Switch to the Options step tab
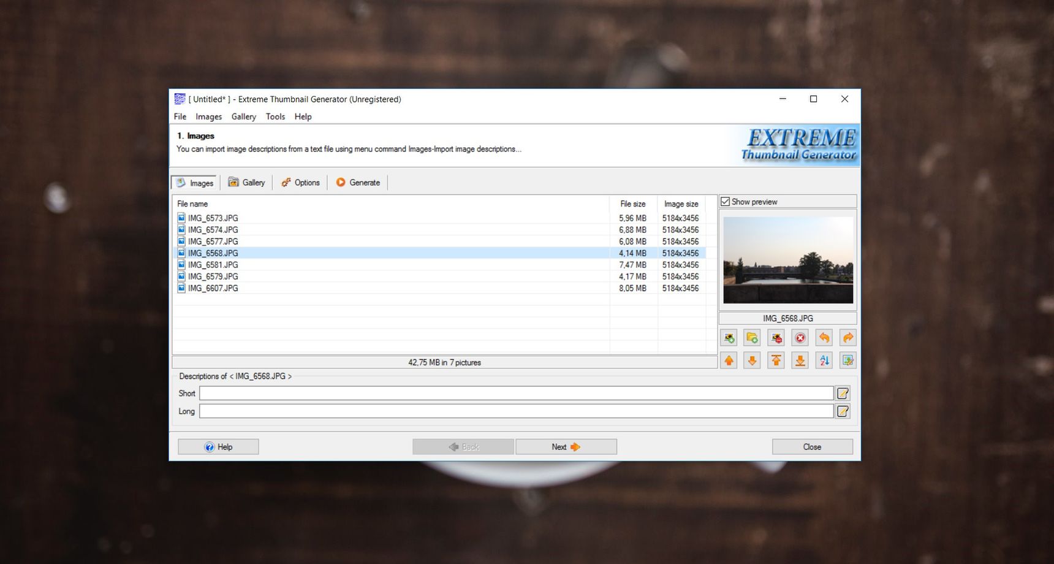 [300, 183]
